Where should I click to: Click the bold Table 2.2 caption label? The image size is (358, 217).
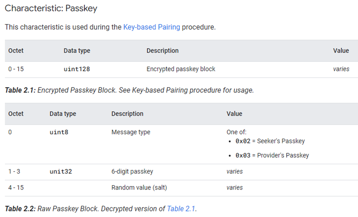[20, 208]
